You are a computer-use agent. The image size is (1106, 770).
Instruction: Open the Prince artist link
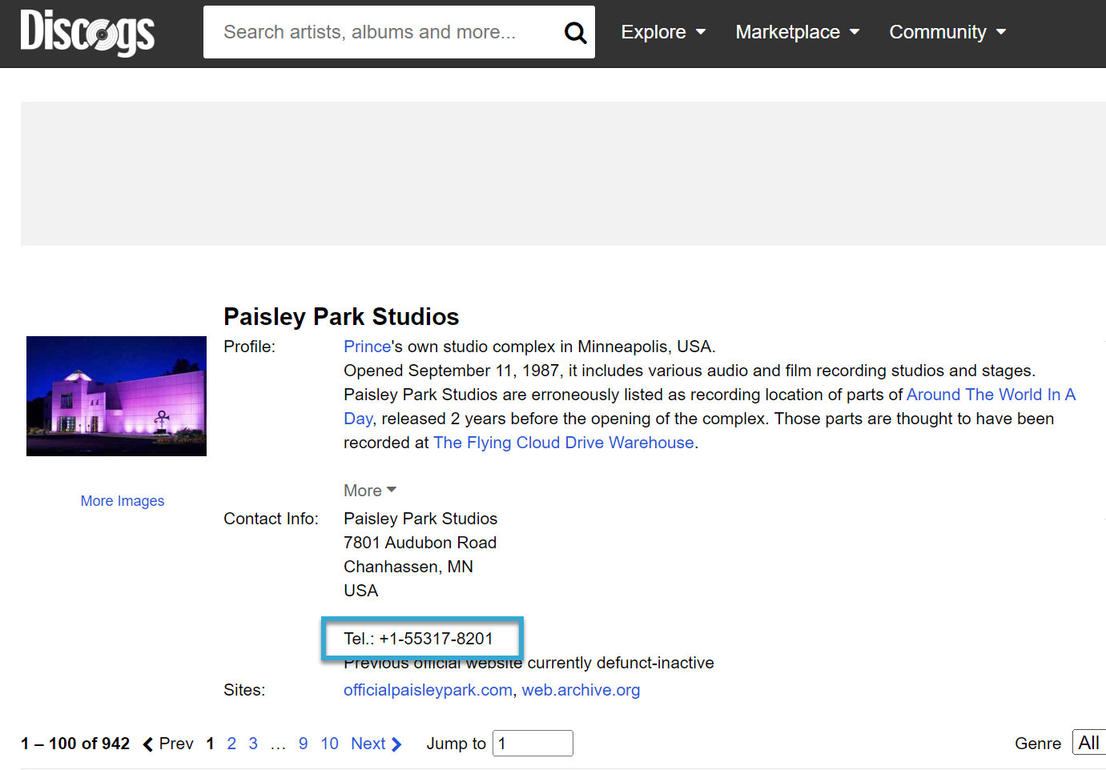tap(367, 347)
